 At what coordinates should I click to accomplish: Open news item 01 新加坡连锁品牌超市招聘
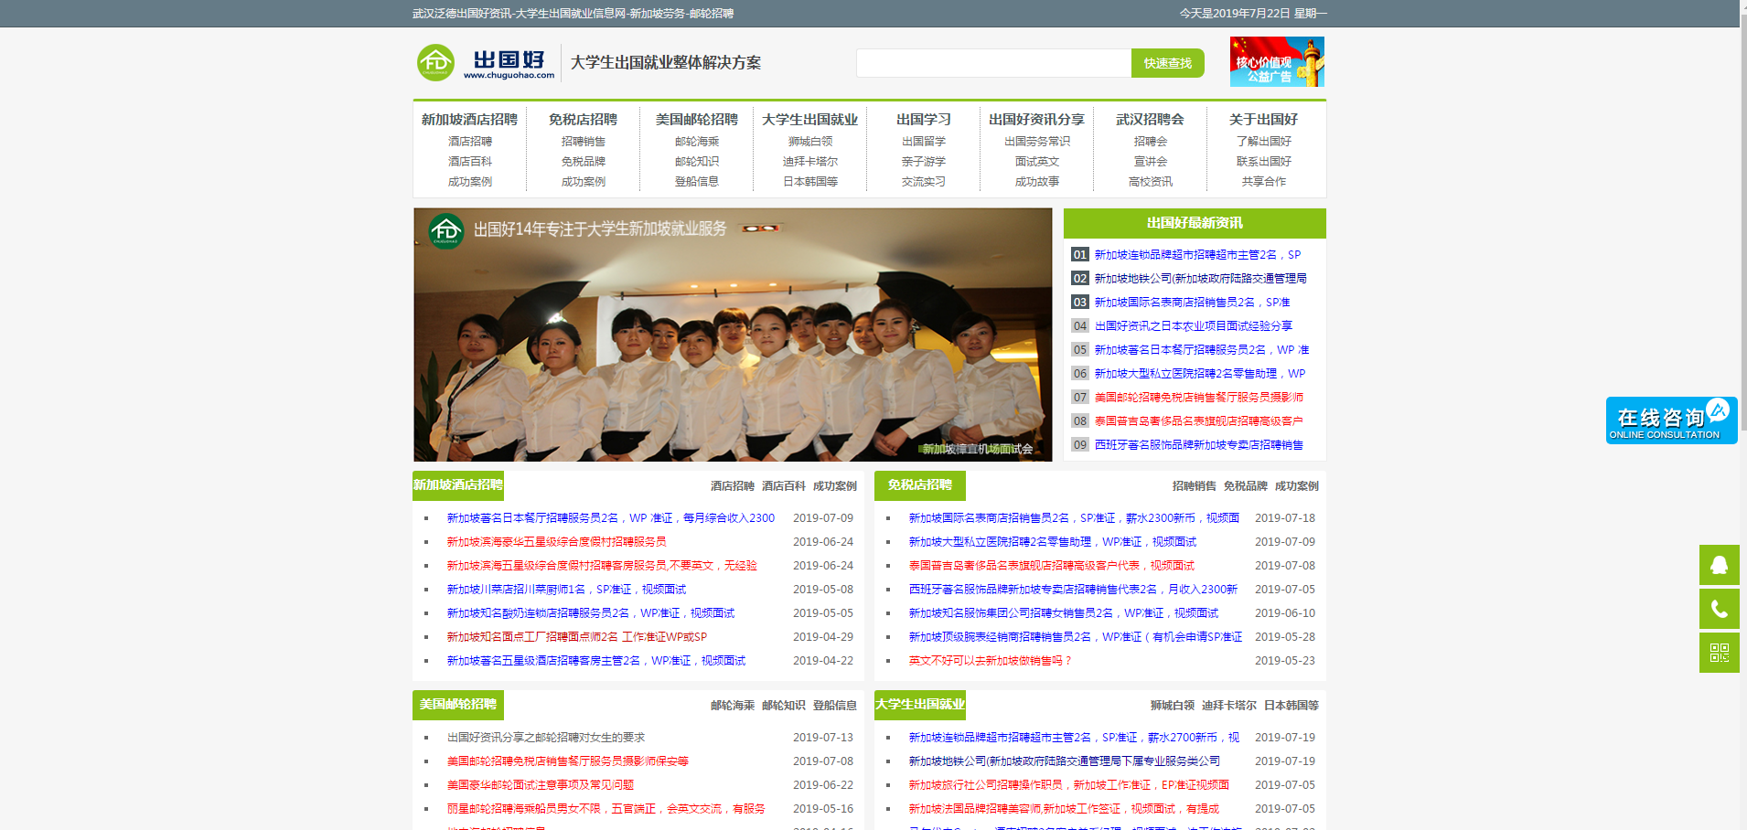tap(1196, 255)
